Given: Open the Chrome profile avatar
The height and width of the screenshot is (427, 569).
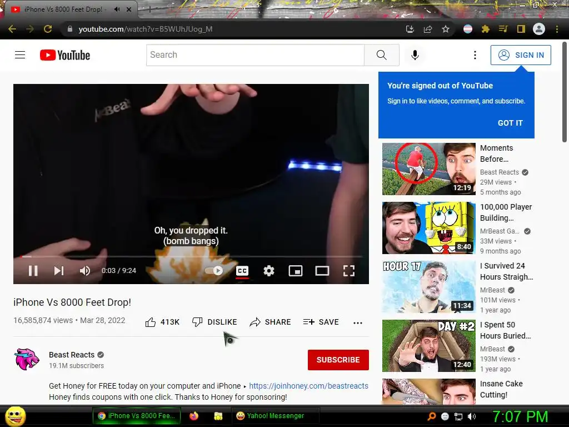Looking at the screenshot, I should (539, 29).
